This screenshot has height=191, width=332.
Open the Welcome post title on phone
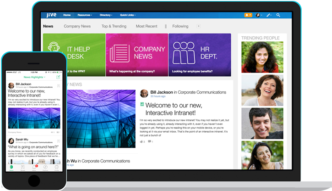point(27,93)
